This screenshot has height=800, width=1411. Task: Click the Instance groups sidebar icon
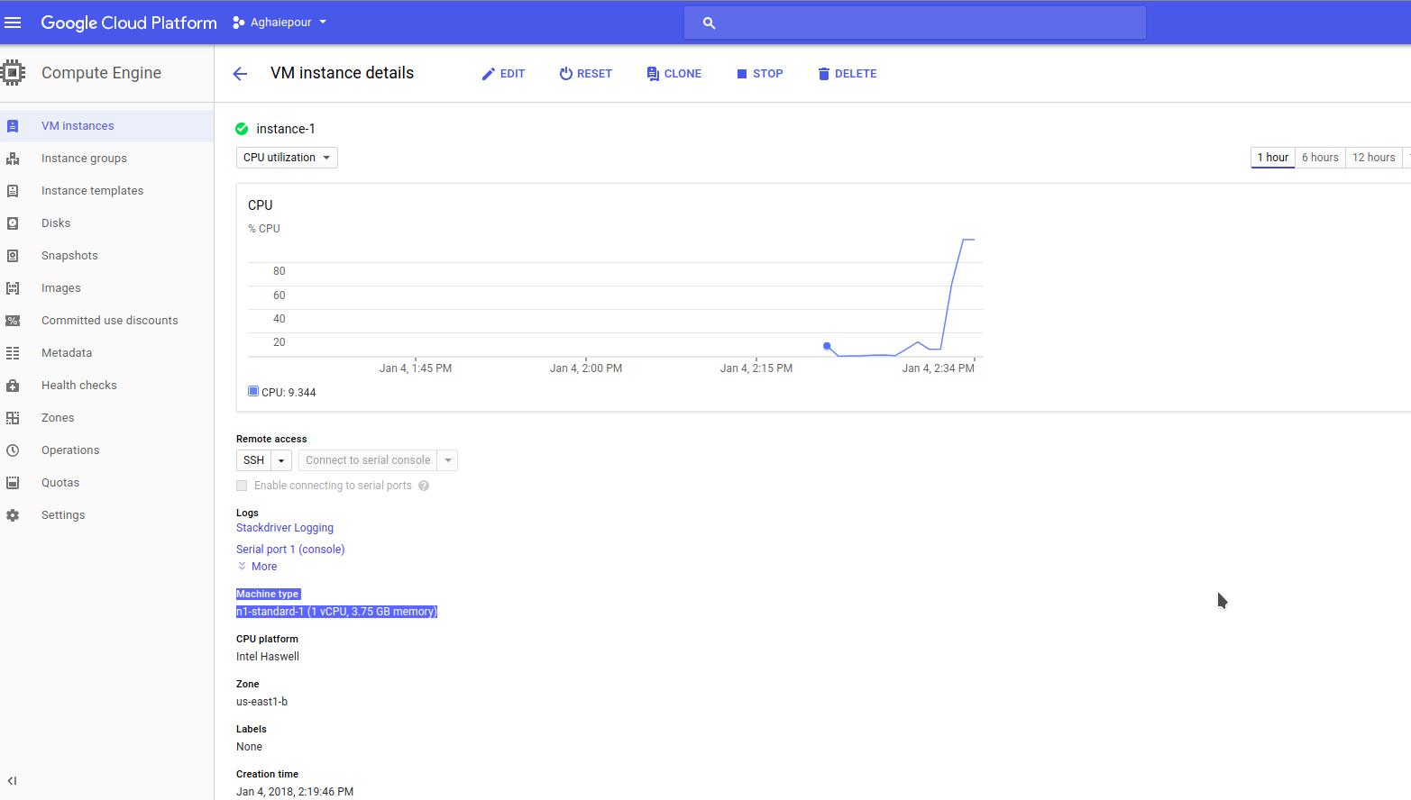(13, 159)
